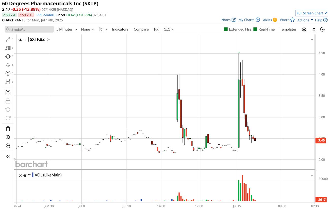
Task: Click the 2.58 x 4 bid quote
Action: coord(9,15)
